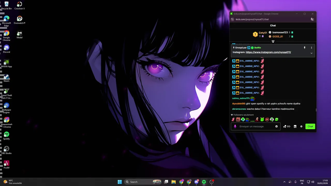This screenshot has width=331, height=186.
Task: View site information in address bar
Action: tap(232, 19)
